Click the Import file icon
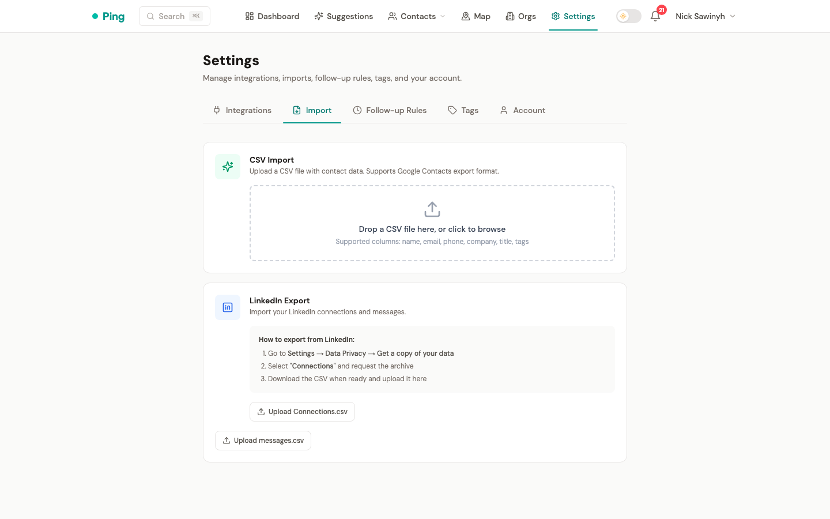This screenshot has width=830, height=519. [x=297, y=110]
